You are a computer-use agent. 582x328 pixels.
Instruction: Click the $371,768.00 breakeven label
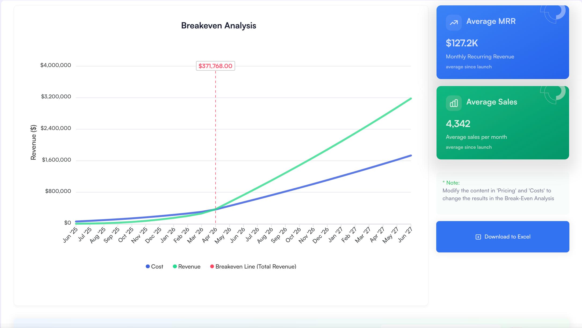215,66
